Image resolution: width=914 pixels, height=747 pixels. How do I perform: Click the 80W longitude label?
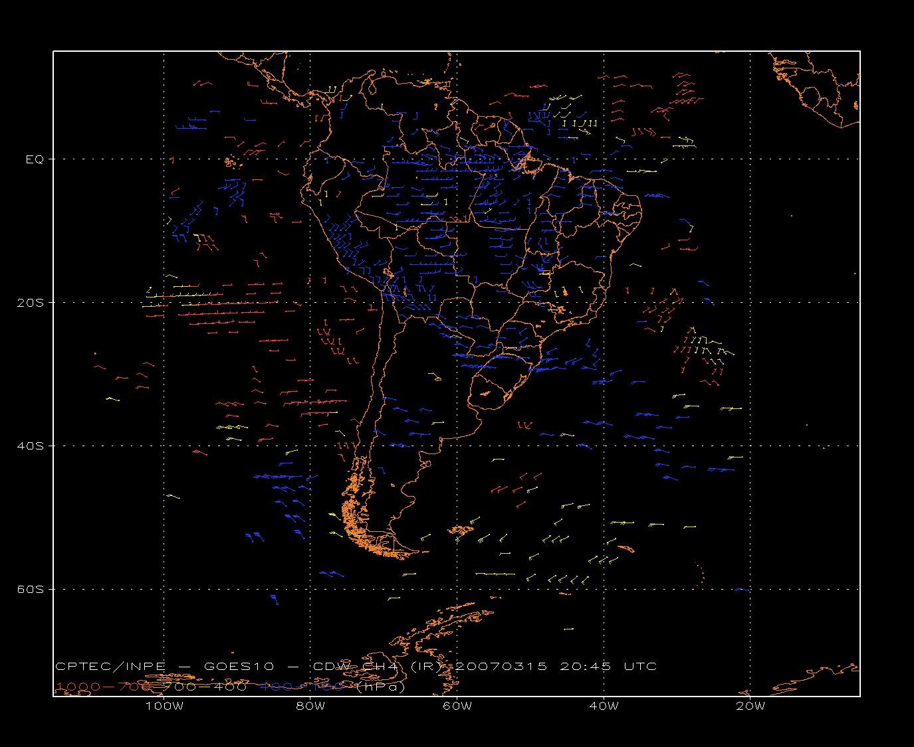pos(310,706)
